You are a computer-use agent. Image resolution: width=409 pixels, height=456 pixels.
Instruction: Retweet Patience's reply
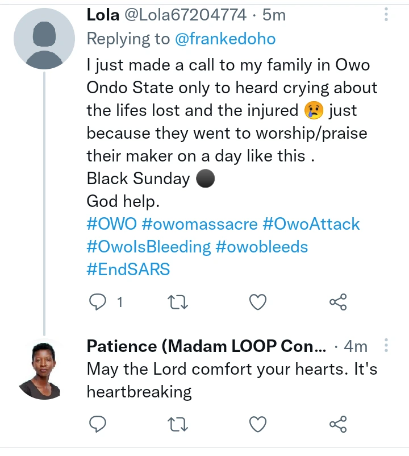pyautogui.click(x=178, y=424)
